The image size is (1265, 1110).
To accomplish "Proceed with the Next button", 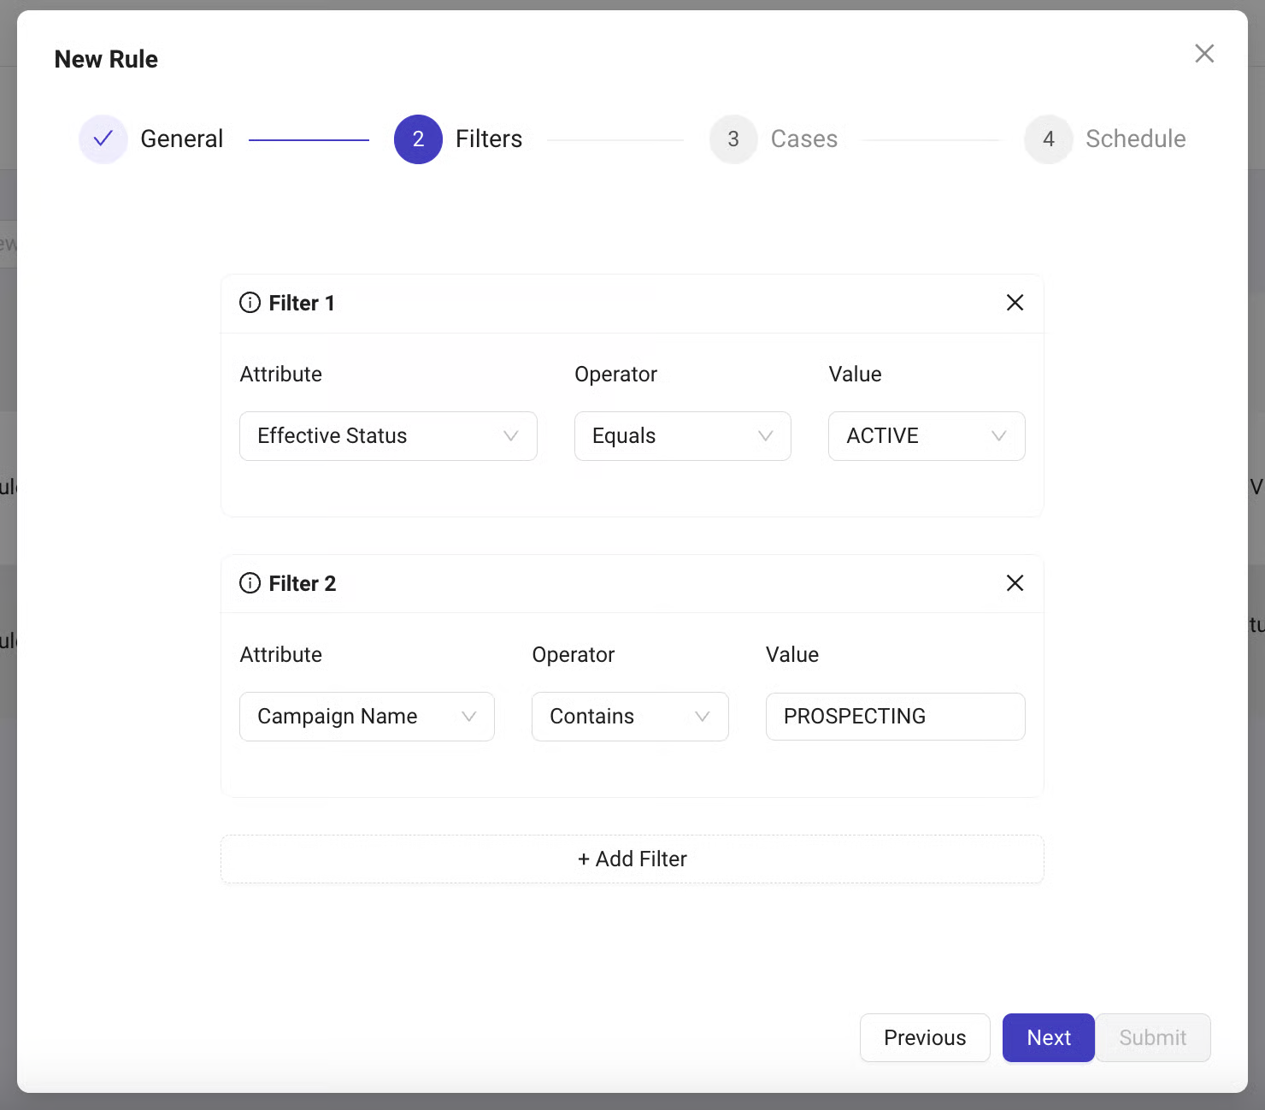I will 1048,1037.
